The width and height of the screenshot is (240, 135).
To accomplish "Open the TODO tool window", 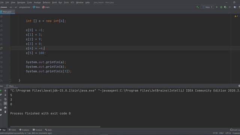I will click(12, 130).
